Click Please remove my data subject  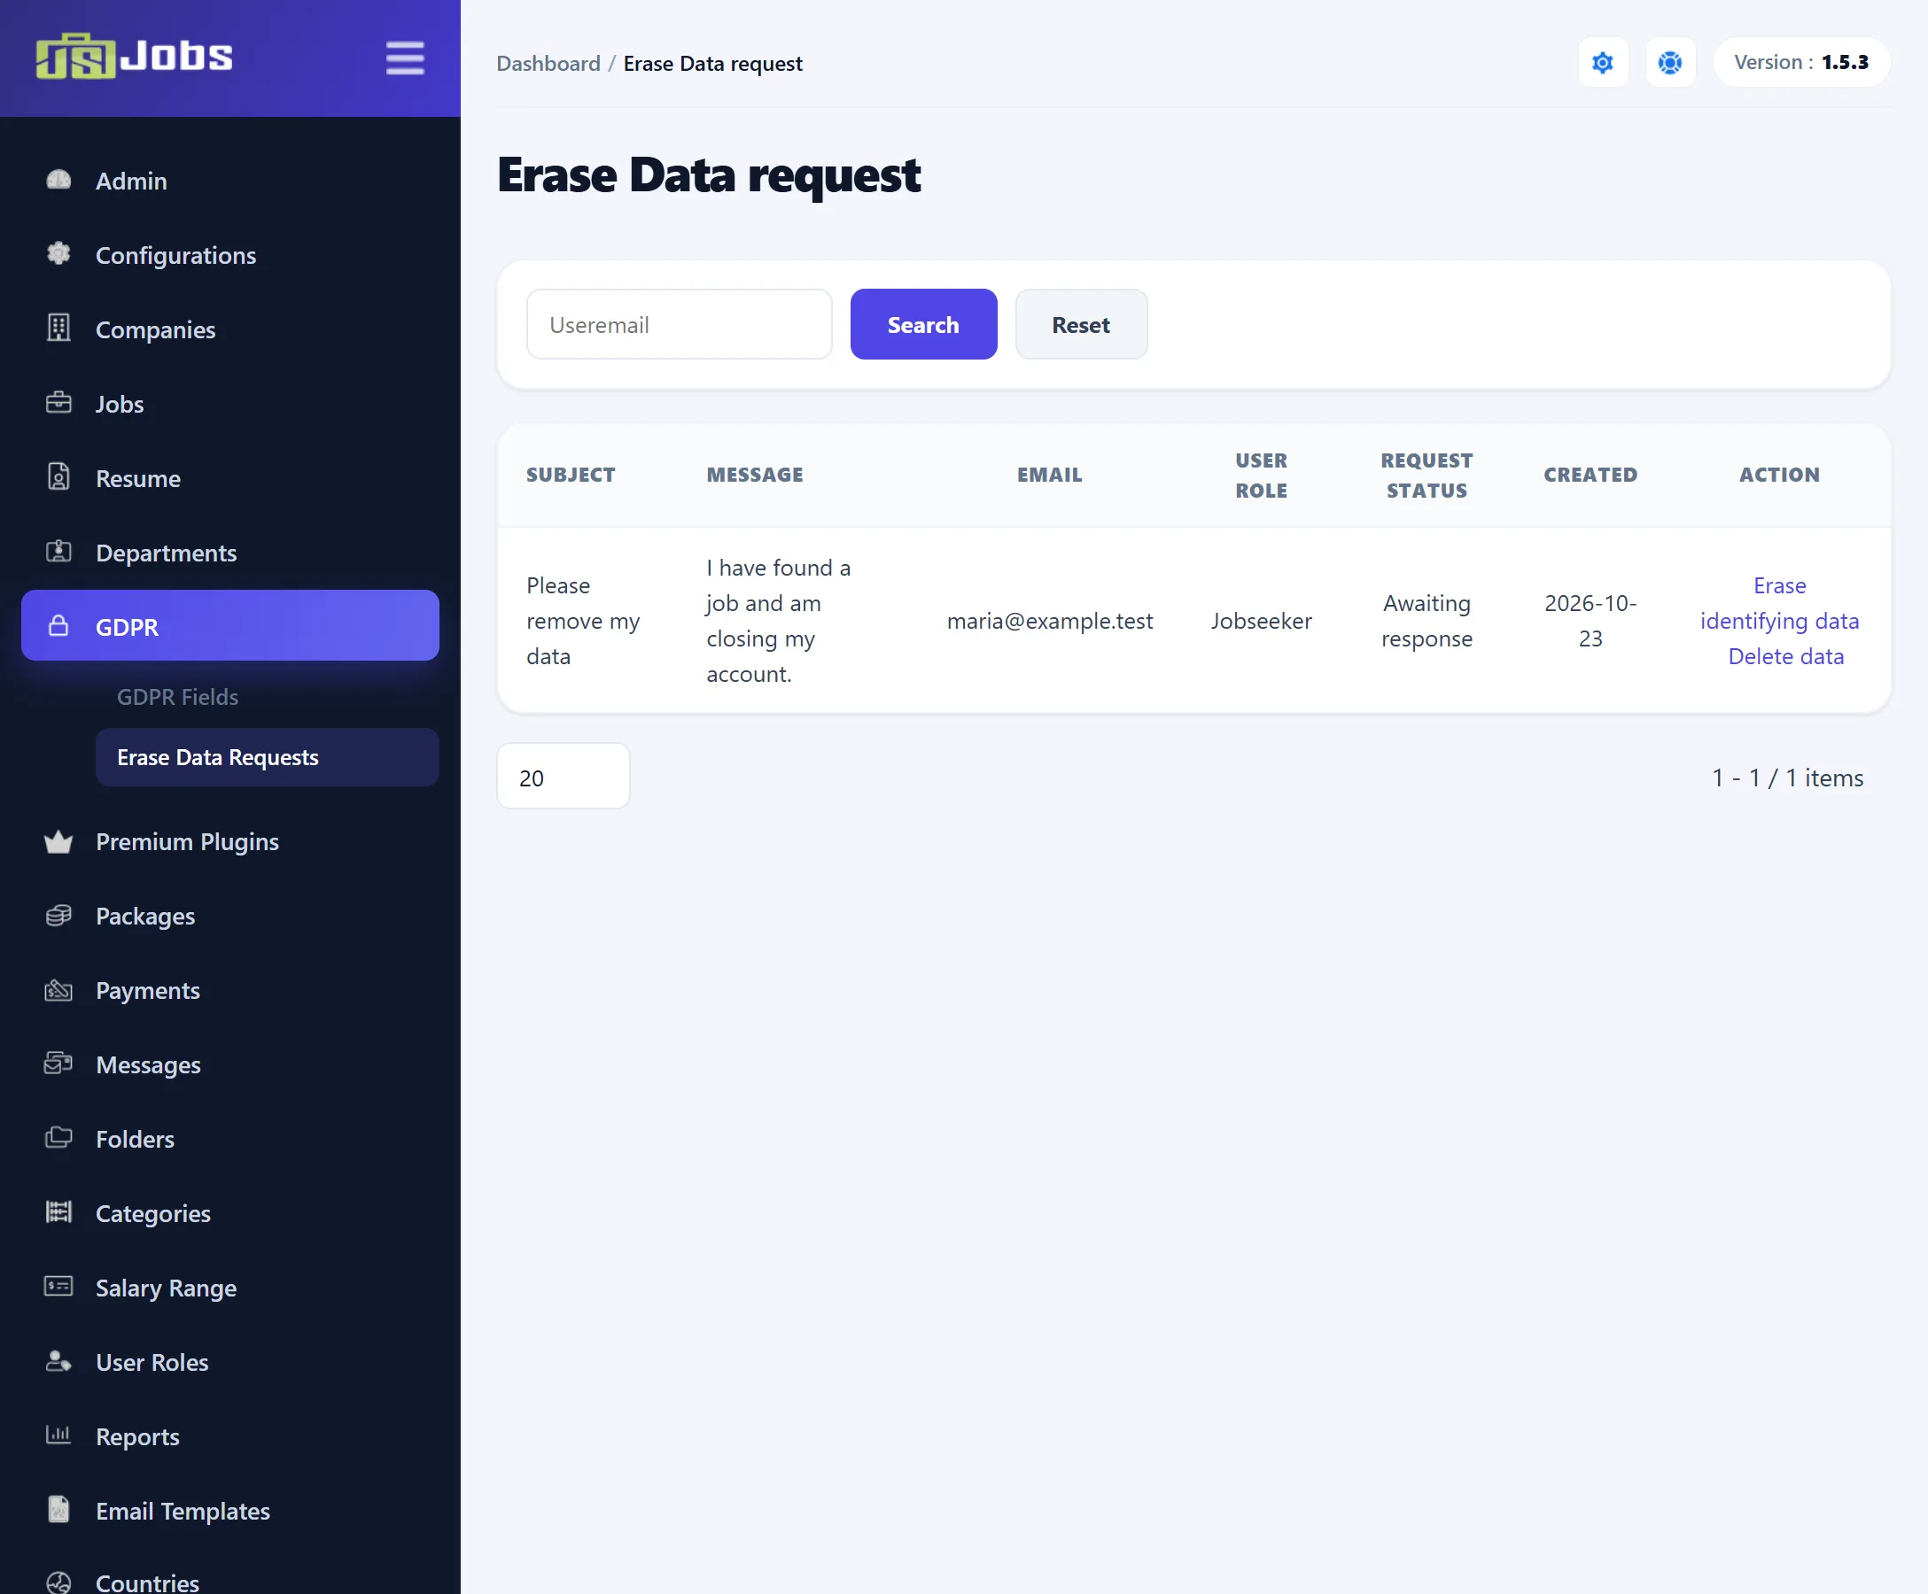(583, 622)
